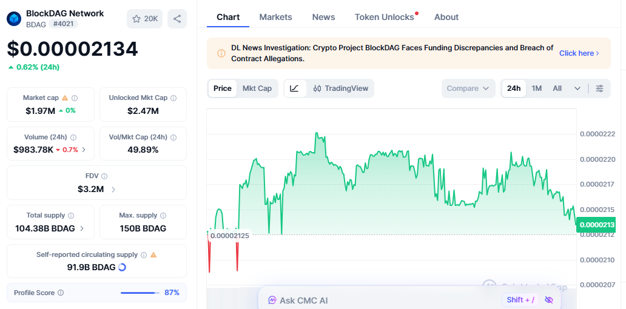Expand FDV details chevron
This screenshot has height=309, width=626.
[x=113, y=190]
